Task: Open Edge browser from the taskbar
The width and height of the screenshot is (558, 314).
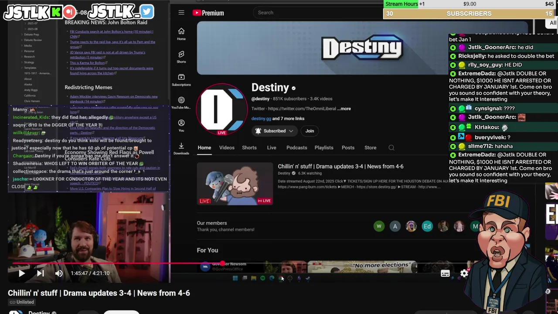Action: (272, 278)
